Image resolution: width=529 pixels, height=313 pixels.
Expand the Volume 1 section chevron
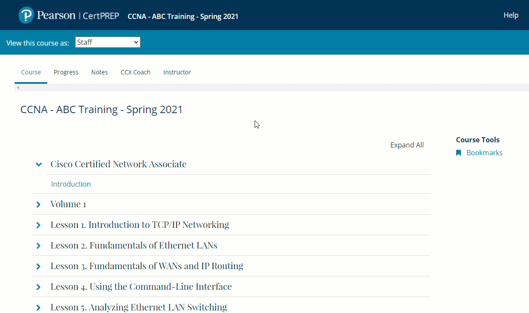click(39, 204)
